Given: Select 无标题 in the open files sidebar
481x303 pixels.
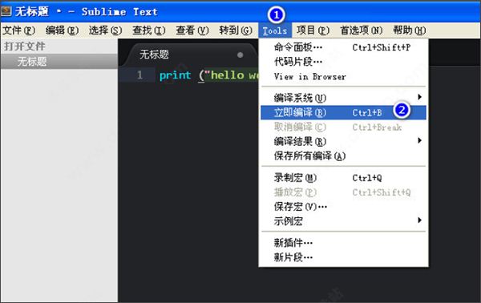Looking at the screenshot, I should pyautogui.click(x=59, y=62).
